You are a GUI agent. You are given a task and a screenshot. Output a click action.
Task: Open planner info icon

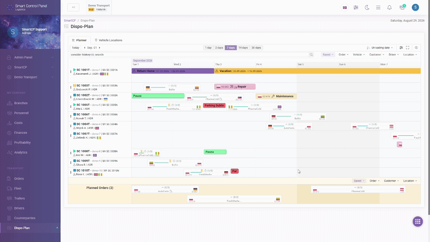pyautogui.click(x=416, y=48)
